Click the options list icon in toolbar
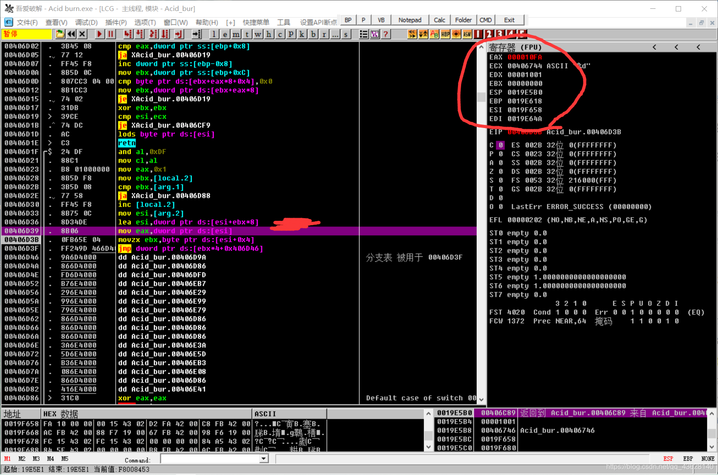 [x=364, y=34]
